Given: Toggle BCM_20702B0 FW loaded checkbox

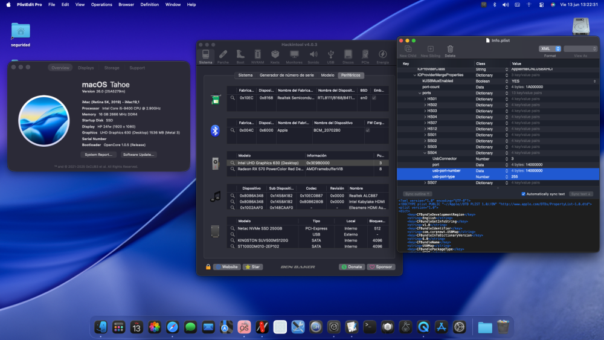Looking at the screenshot, I should 368,130.
